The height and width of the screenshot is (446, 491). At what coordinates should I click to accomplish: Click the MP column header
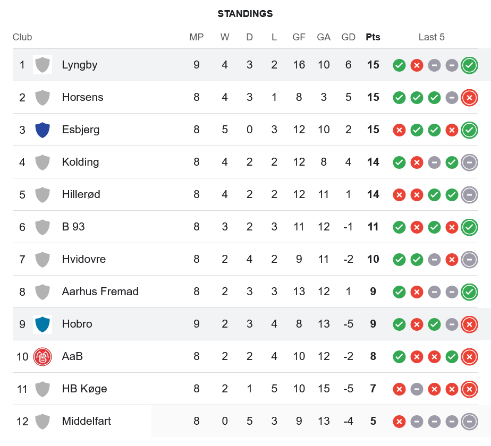click(x=197, y=37)
